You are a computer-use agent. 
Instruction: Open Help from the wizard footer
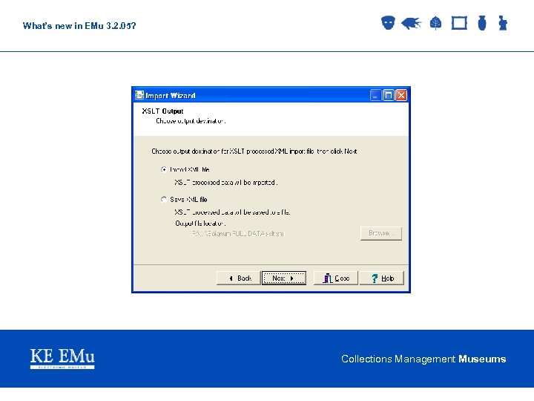click(382, 278)
